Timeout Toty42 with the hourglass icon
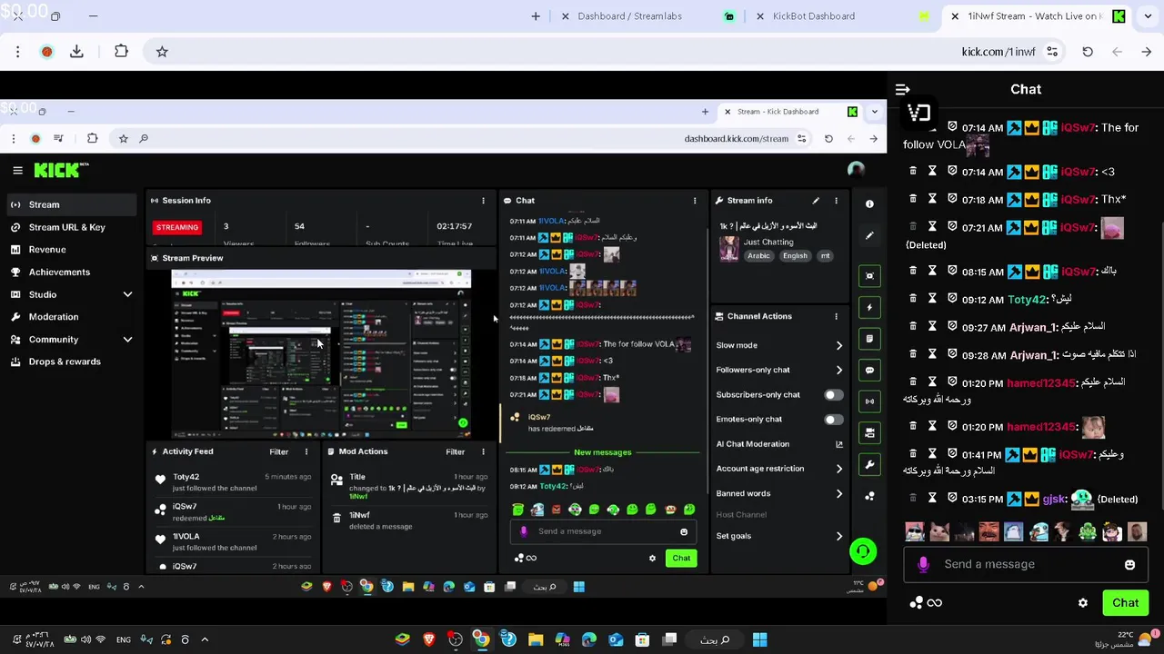Image resolution: width=1164 pixels, height=654 pixels. [932, 299]
